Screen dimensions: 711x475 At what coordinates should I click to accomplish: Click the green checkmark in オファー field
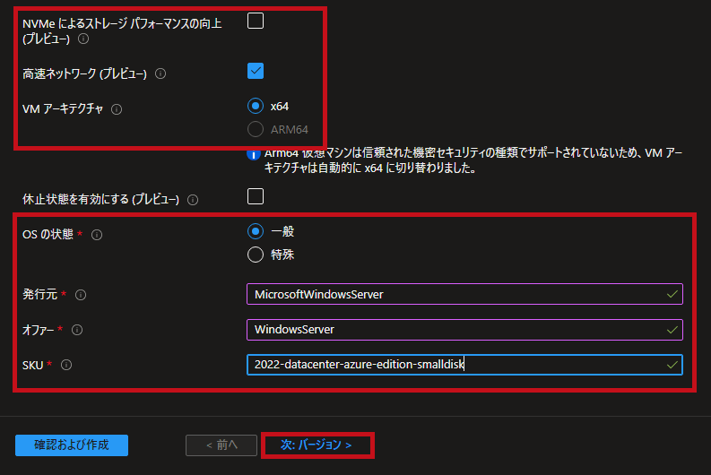pyautogui.click(x=672, y=330)
